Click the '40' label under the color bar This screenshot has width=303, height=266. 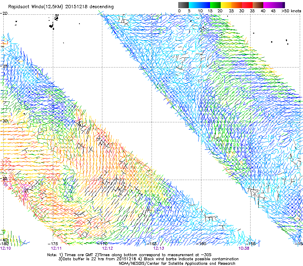point(263,11)
